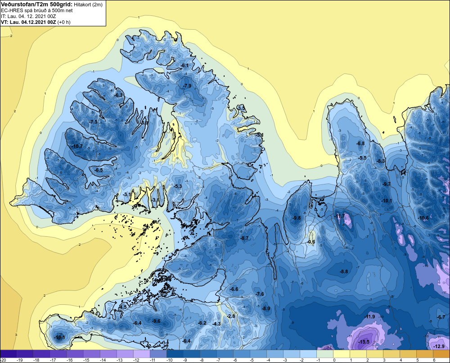Select the -7.9 temperature label
Image resolution: width=450 pixels, height=363 pixels.
187,86
